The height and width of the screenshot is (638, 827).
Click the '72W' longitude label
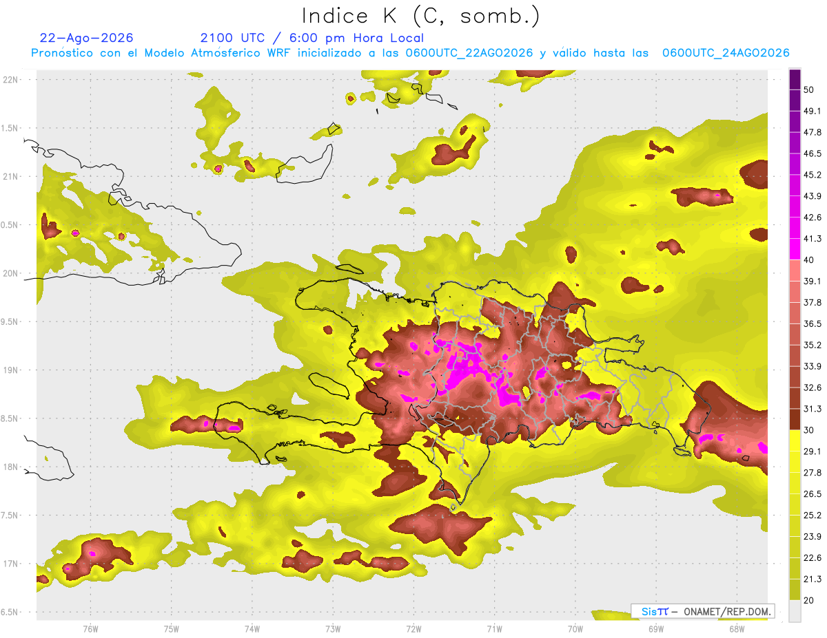click(x=413, y=628)
